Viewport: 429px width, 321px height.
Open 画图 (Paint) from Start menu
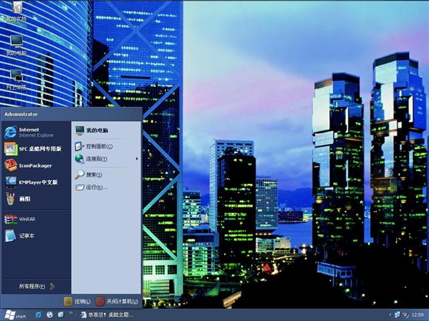point(36,199)
